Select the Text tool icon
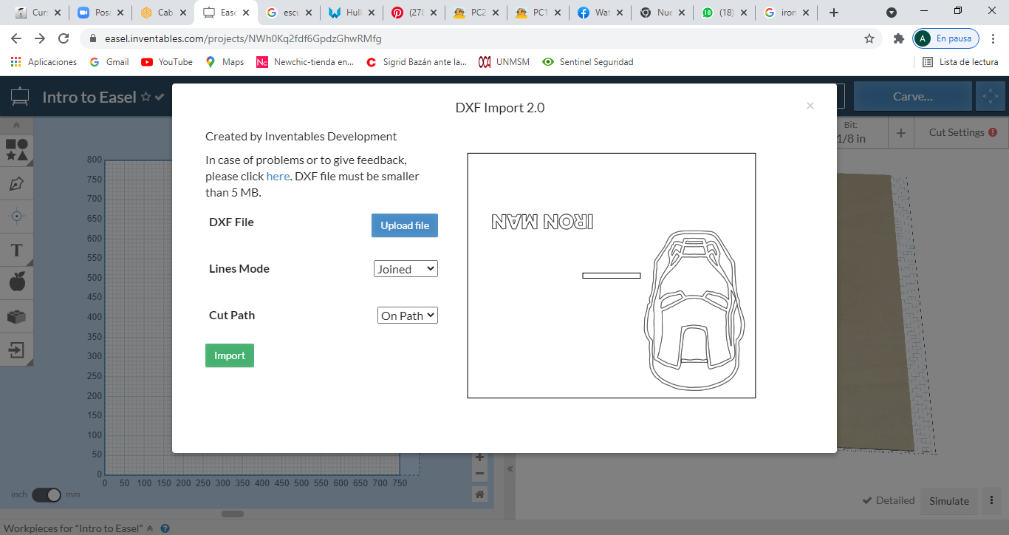Viewport: 1009px width, 535px height. [x=16, y=250]
